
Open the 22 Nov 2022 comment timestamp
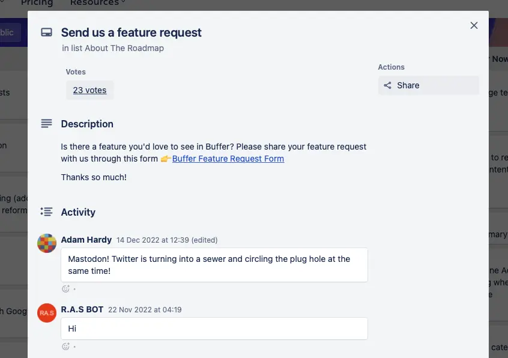pyautogui.click(x=145, y=310)
